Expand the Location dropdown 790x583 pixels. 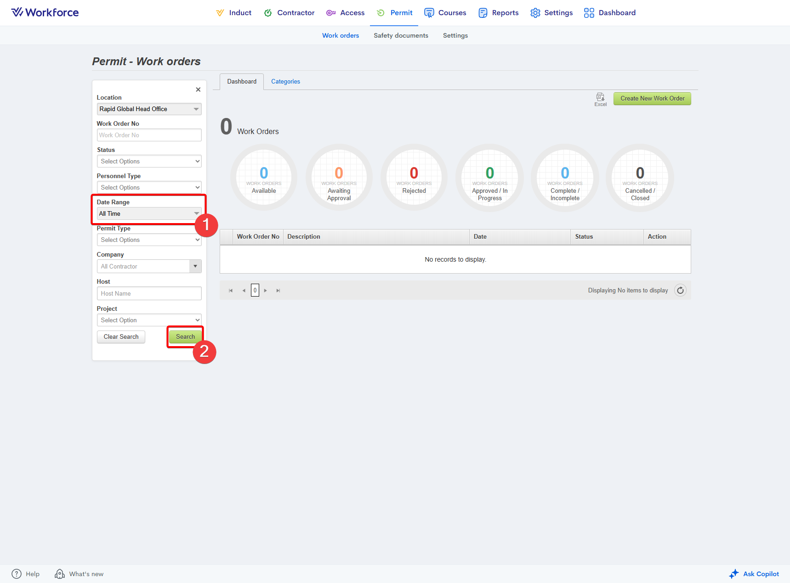(196, 109)
